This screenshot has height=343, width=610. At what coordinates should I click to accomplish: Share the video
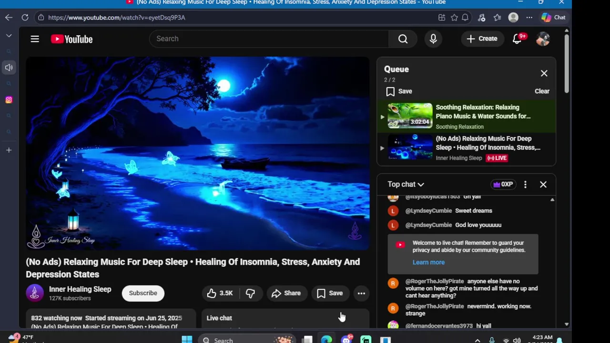(286, 293)
